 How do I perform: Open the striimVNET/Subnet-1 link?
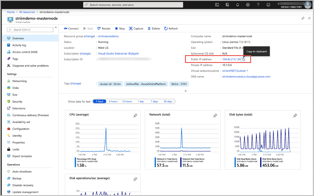tap(235, 71)
